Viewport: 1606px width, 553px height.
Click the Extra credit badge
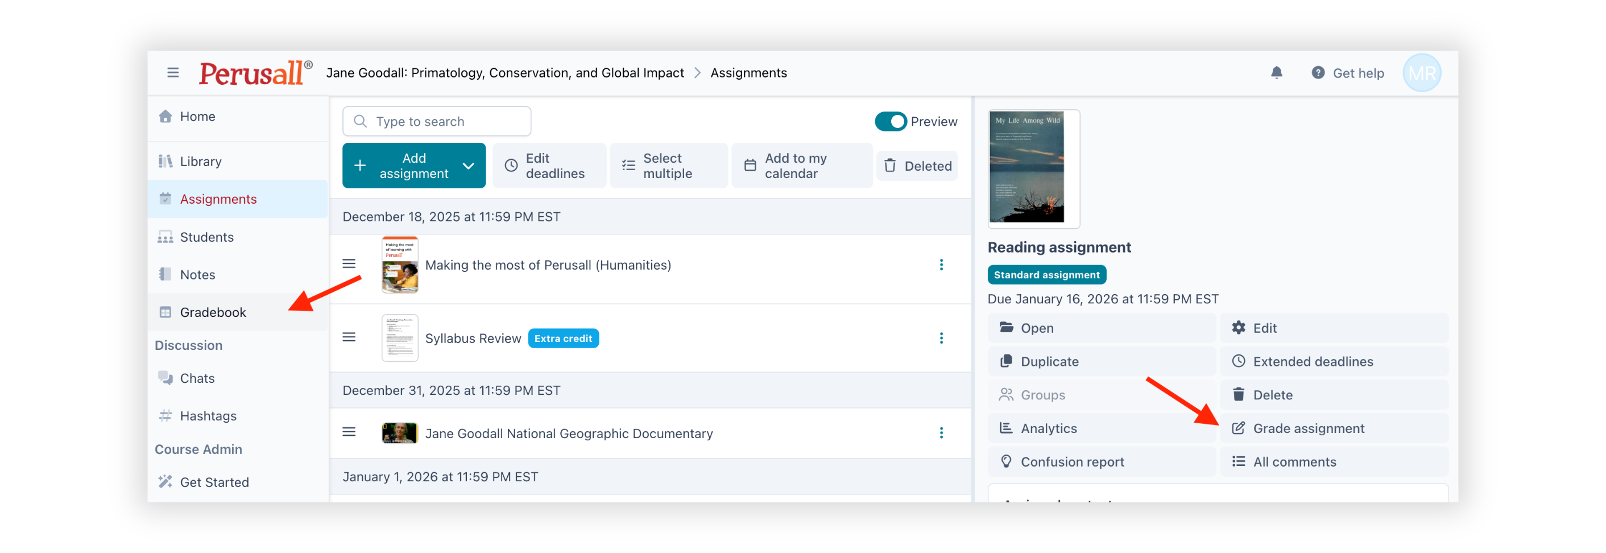(x=563, y=339)
